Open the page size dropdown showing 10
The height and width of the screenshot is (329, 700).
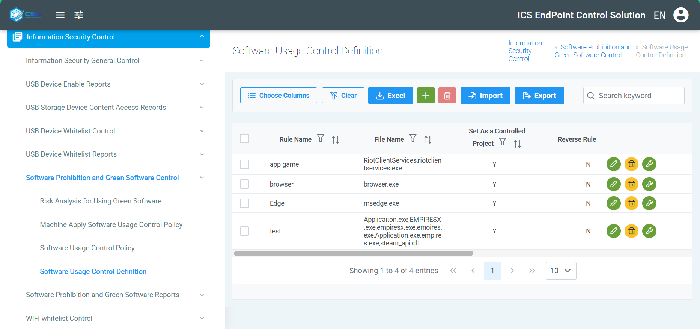pos(561,271)
